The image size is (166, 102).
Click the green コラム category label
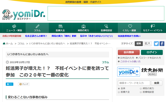(x=105, y=62)
